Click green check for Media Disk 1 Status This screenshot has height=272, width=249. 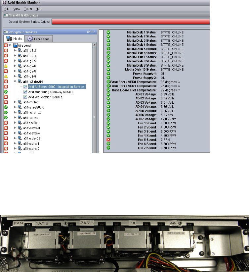(108, 32)
